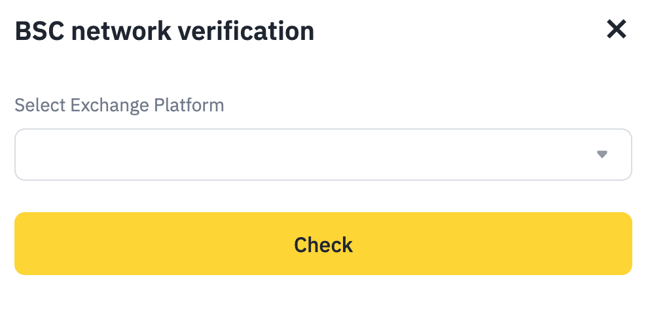Show exchange platform options
Viewport: 648px width, 317px height.
(x=323, y=155)
